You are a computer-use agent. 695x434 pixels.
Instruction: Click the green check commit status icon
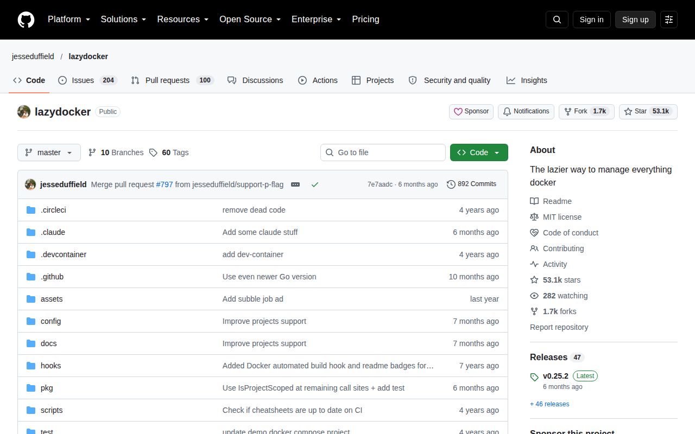pyautogui.click(x=315, y=184)
